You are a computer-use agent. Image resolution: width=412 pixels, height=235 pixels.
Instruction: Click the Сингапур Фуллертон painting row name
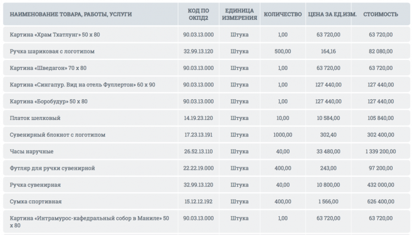pyautogui.click(x=82, y=85)
